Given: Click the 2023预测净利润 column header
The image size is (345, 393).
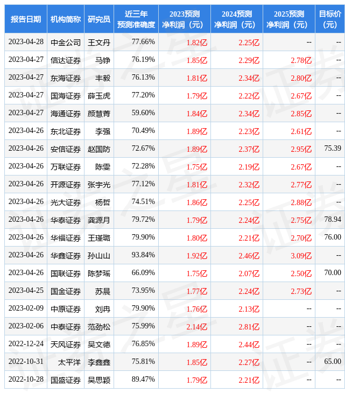Looking at the screenshot, I should [185, 19].
